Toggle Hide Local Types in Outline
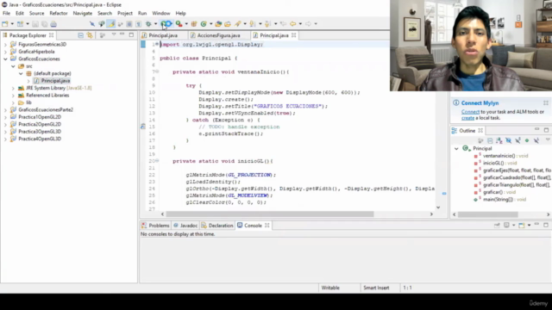This screenshot has height=310, width=552. [536, 140]
